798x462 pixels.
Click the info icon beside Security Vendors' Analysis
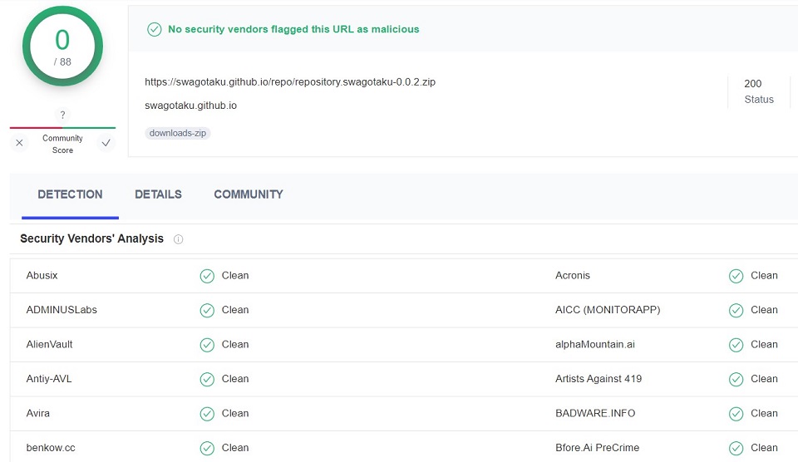click(178, 239)
